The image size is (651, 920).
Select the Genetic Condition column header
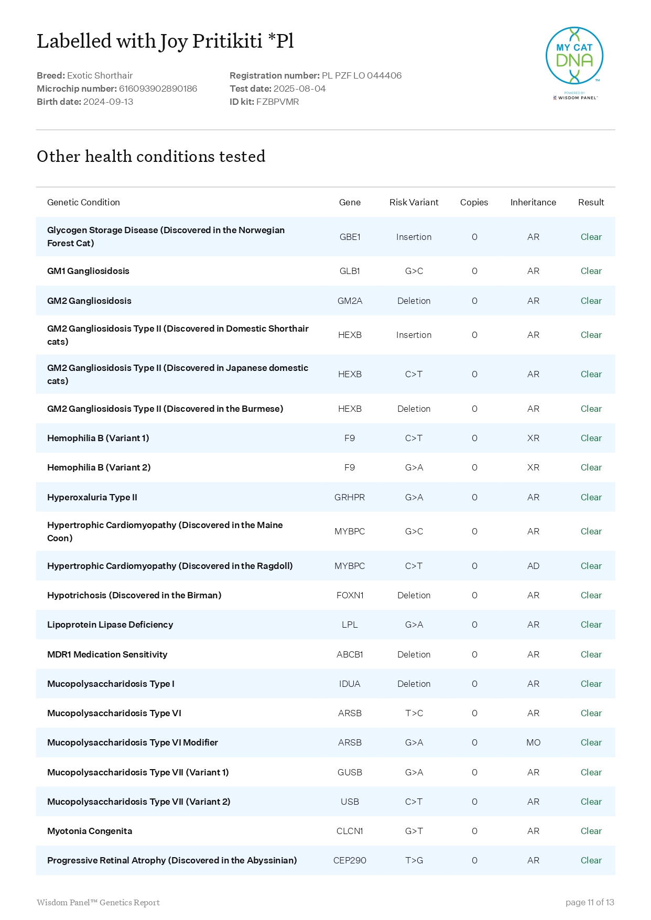pos(83,202)
